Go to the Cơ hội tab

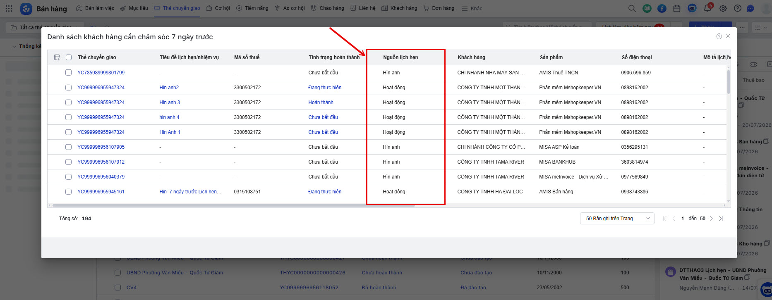pos(218,8)
